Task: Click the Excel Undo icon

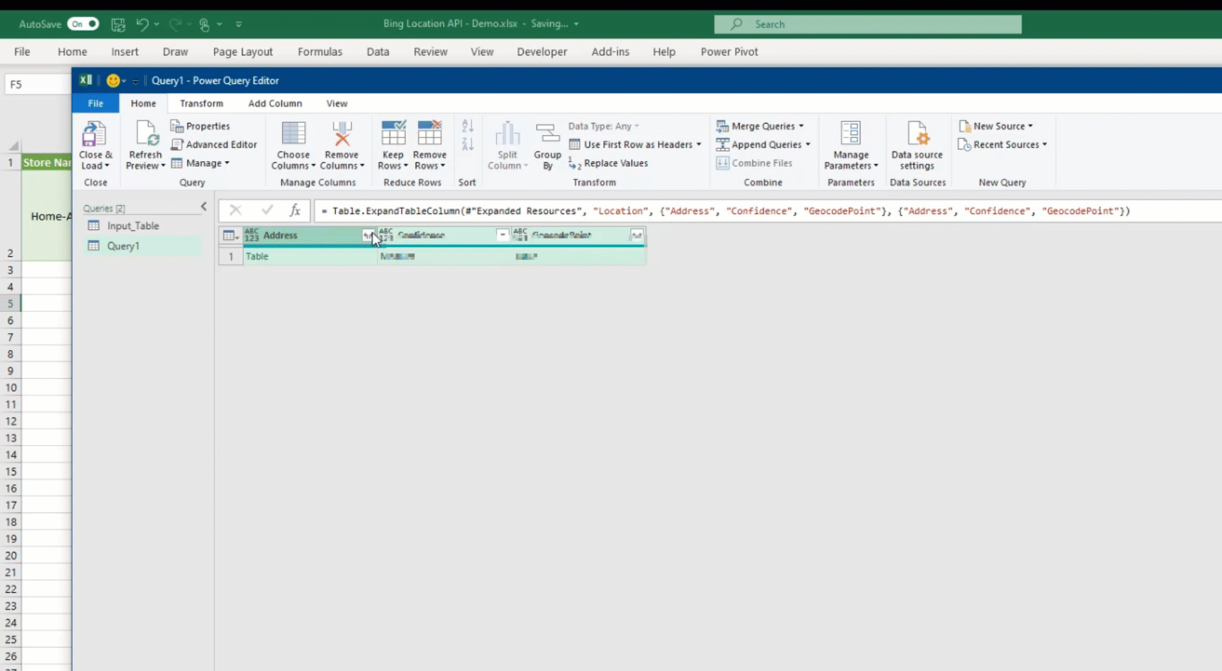Action: click(x=142, y=24)
